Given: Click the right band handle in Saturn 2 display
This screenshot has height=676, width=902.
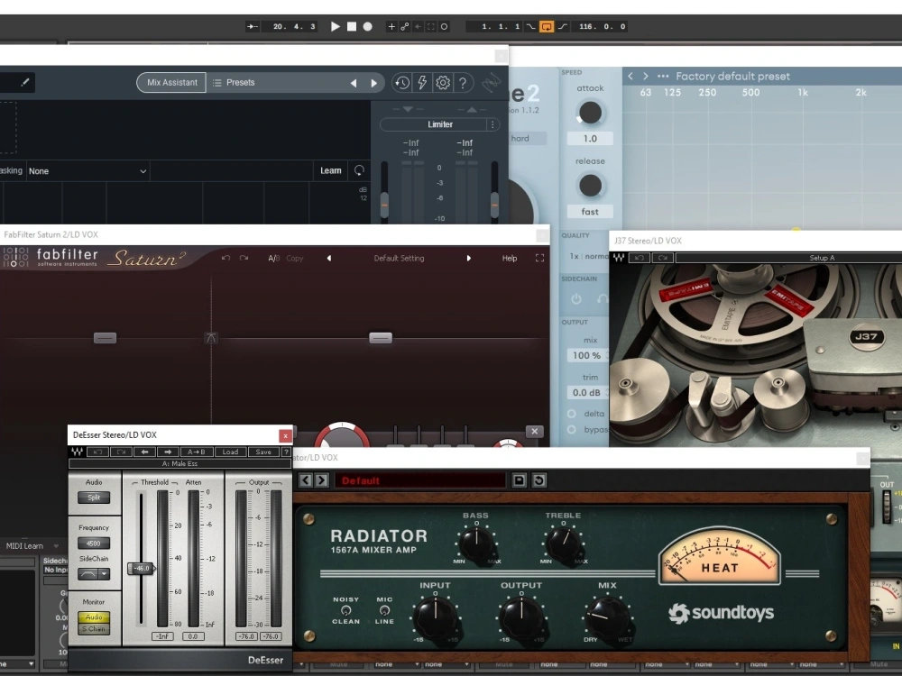Looking at the screenshot, I should (381, 338).
